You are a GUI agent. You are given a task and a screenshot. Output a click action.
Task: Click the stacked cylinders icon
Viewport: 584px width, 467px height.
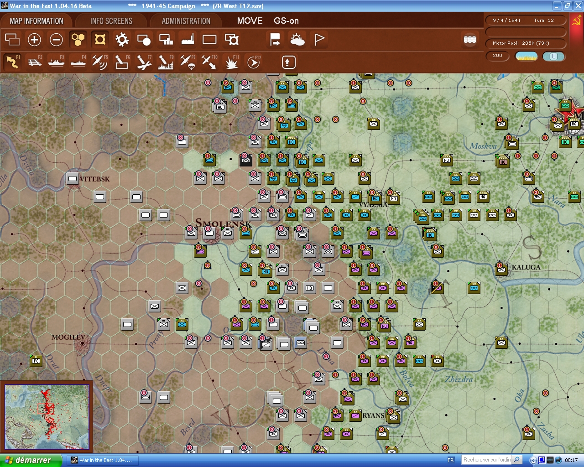tap(469, 40)
